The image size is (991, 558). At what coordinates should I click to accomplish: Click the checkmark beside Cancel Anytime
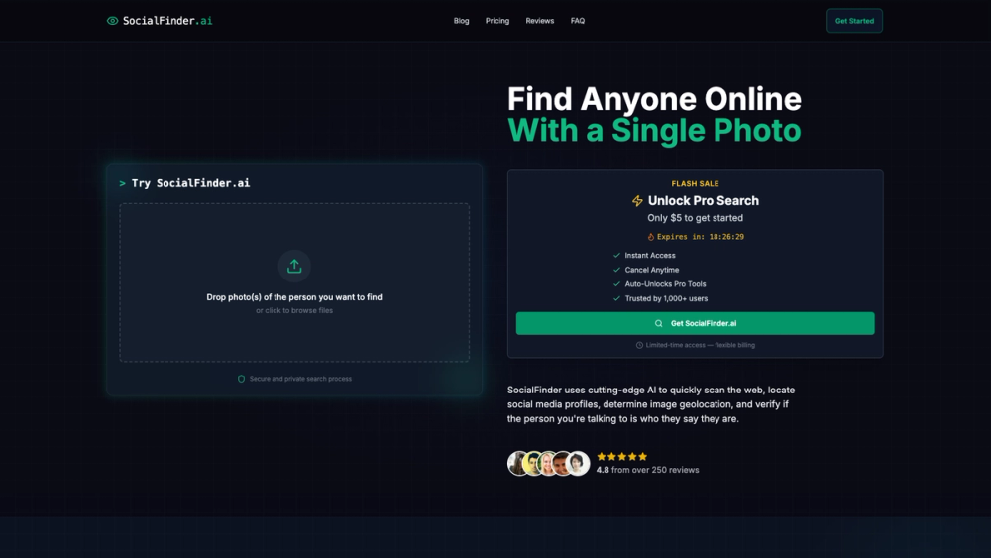point(616,270)
